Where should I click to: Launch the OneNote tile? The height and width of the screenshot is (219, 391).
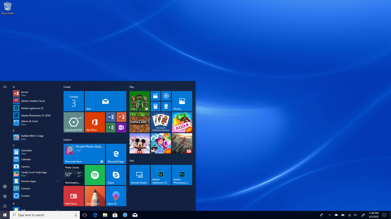click(121, 127)
